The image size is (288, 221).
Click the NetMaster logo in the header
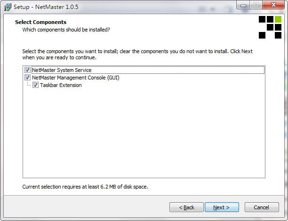point(269,27)
